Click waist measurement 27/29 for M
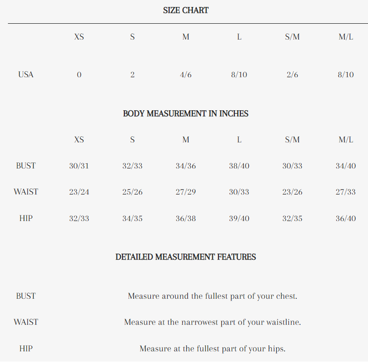Viewport: 368px width, 363px height. pos(185,192)
